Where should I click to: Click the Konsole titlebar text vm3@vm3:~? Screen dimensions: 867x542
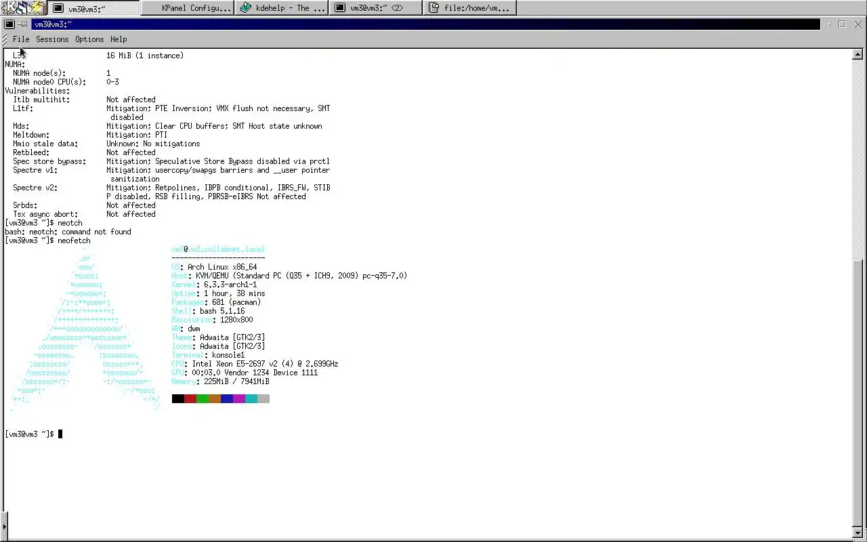click(53, 24)
